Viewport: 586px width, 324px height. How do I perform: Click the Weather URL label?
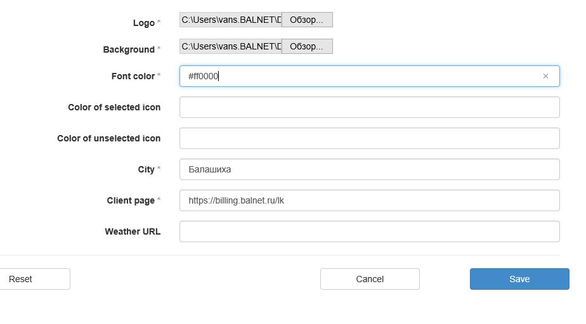pyautogui.click(x=133, y=231)
